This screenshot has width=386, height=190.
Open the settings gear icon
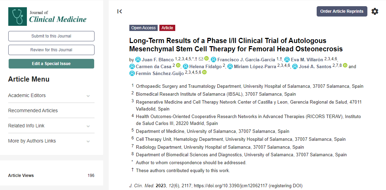(x=375, y=11)
